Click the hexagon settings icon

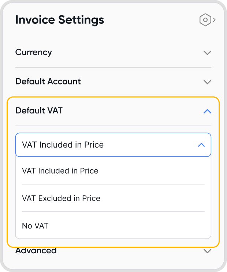tap(205, 20)
